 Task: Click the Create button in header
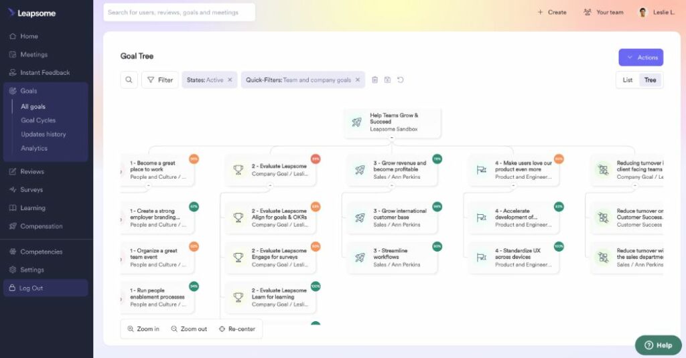[x=552, y=12]
